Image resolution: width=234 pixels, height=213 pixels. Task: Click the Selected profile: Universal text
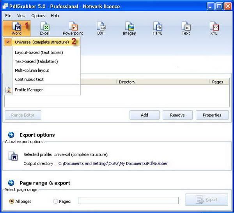[66, 154]
